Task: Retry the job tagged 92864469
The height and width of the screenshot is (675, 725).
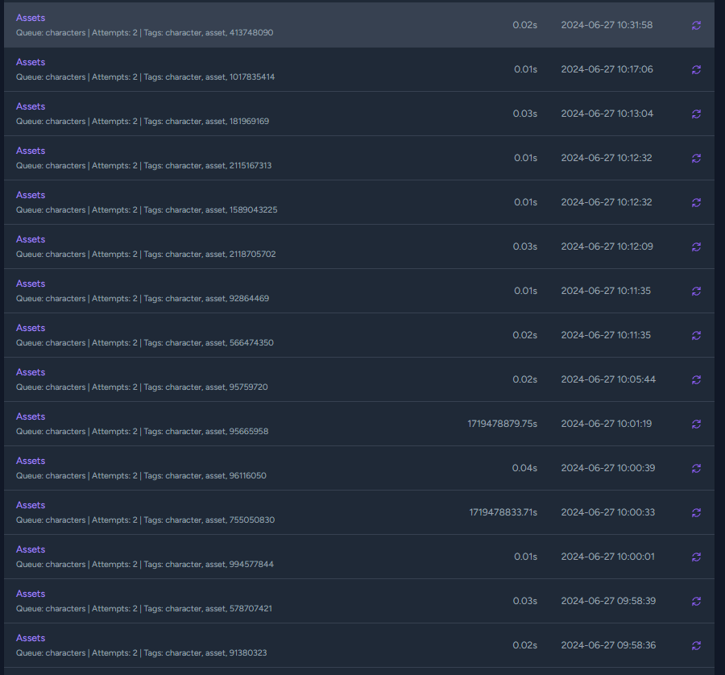Action: coord(696,291)
